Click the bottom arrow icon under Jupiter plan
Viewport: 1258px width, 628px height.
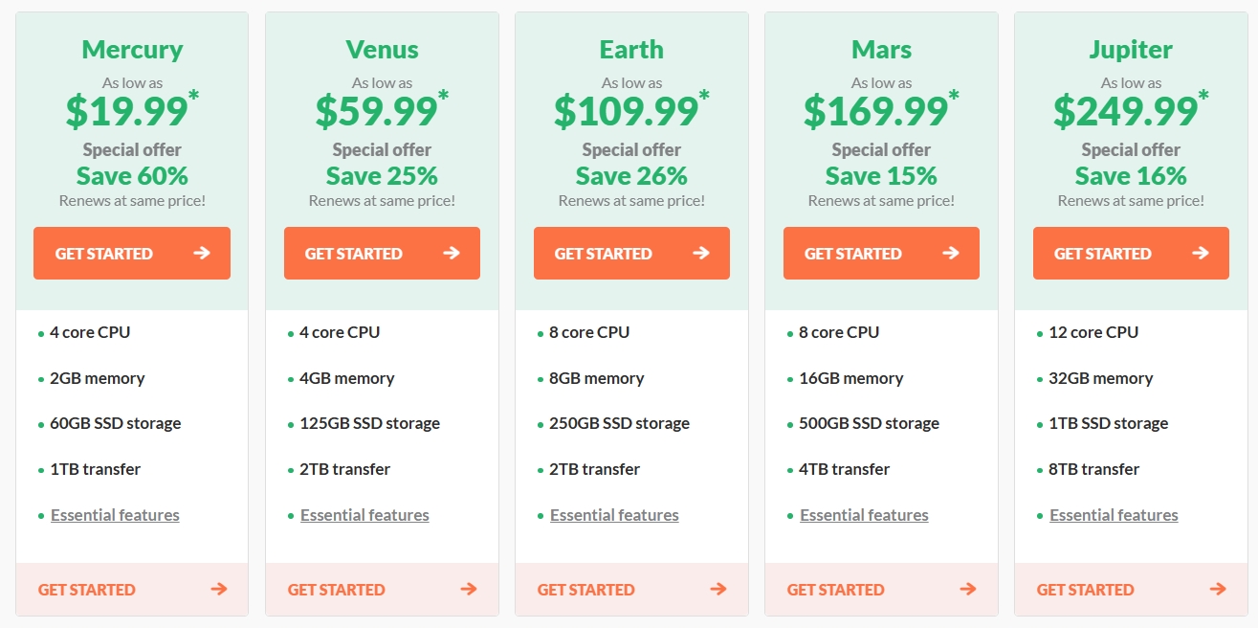[x=1218, y=590]
